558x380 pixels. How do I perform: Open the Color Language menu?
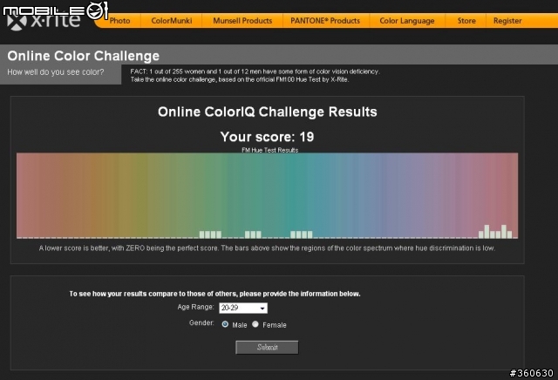pos(407,21)
